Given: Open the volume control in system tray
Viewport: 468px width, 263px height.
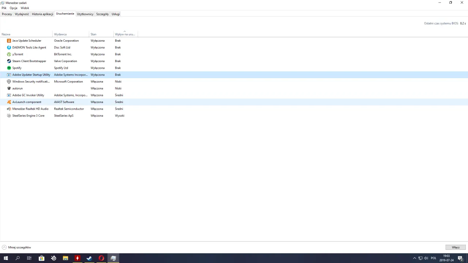Looking at the screenshot, I should [426, 258].
